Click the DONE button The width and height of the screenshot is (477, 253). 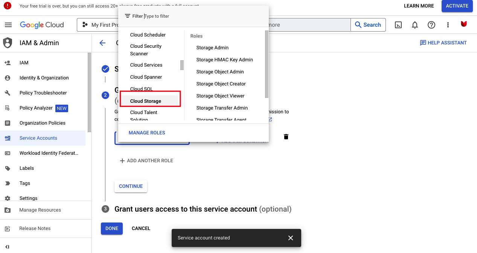[x=112, y=229]
